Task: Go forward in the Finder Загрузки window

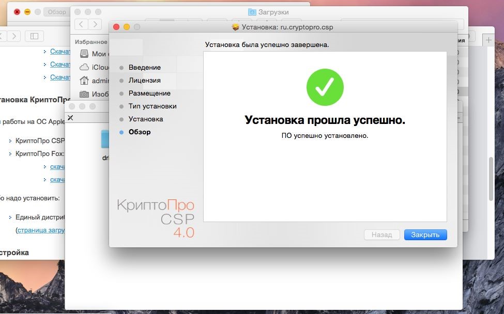Action: click(95, 24)
